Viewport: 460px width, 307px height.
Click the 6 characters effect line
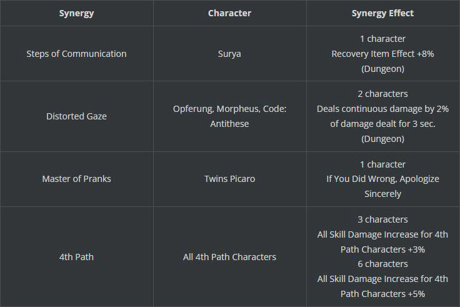tap(383, 264)
